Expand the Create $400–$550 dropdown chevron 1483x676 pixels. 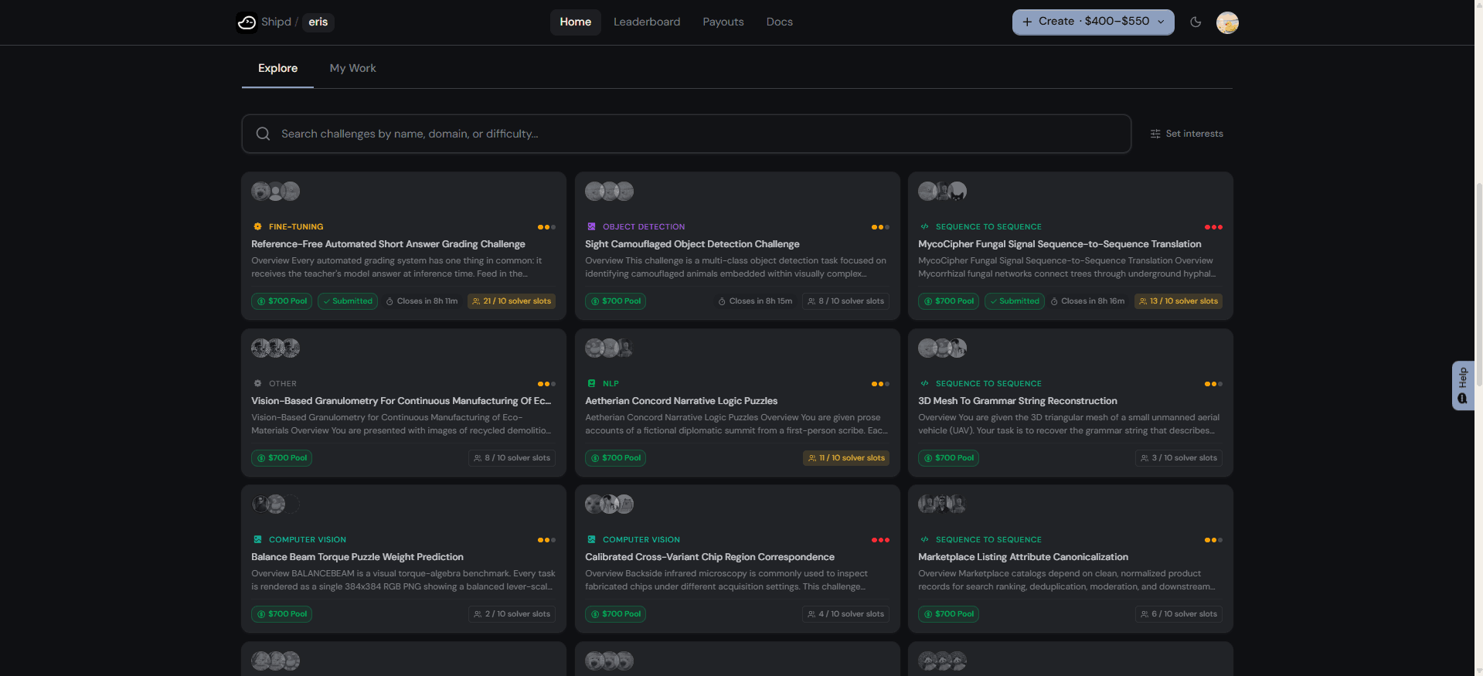pyautogui.click(x=1161, y=22)
